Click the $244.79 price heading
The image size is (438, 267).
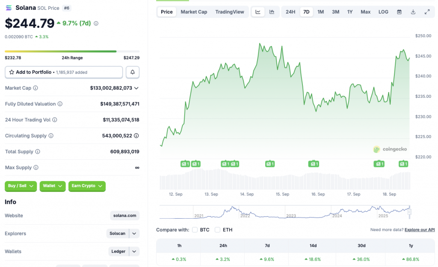tap(30, 23)
